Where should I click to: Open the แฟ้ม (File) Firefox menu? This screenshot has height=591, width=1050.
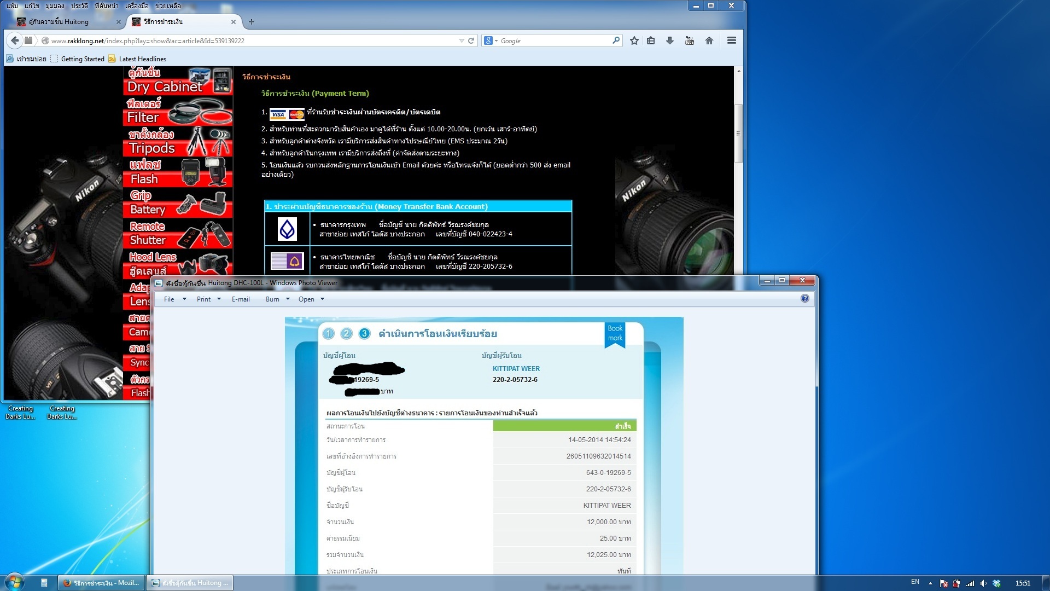(x=12, y=6)
